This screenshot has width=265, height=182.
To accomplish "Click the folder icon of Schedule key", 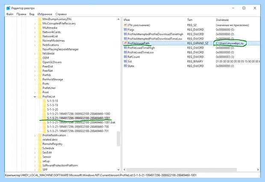I will 40,148.
